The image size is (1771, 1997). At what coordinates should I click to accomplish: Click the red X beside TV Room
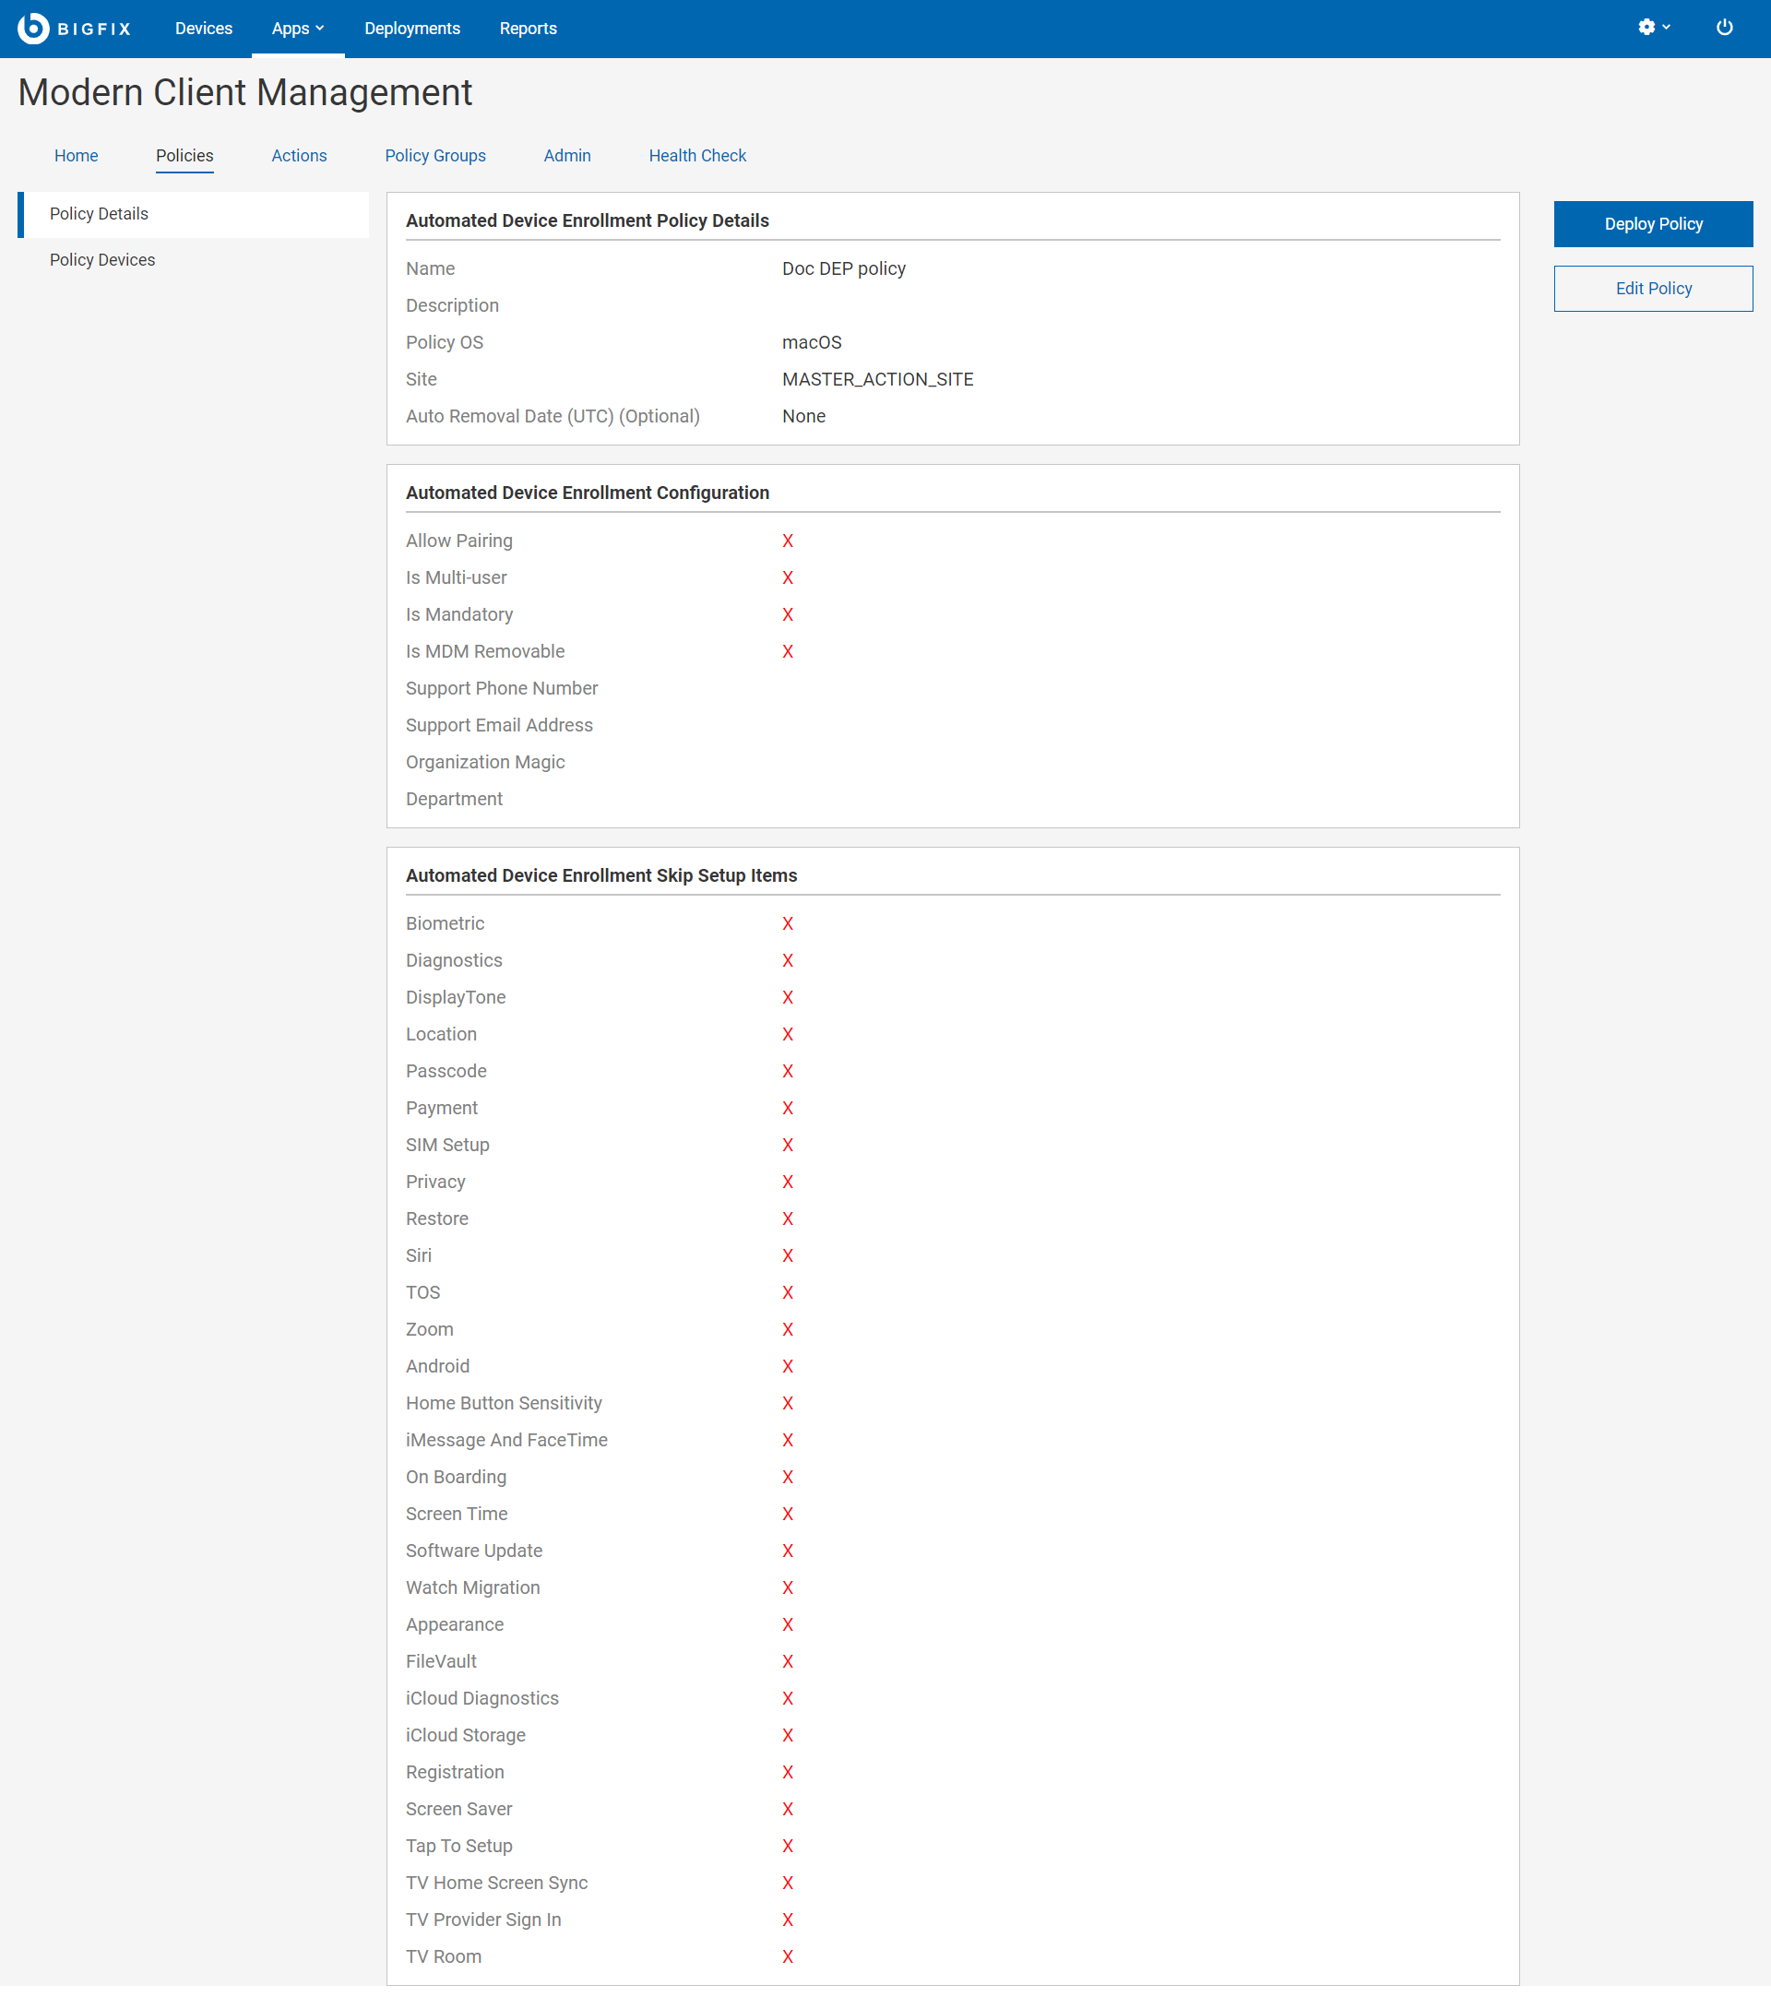[x=788, y=1956]
